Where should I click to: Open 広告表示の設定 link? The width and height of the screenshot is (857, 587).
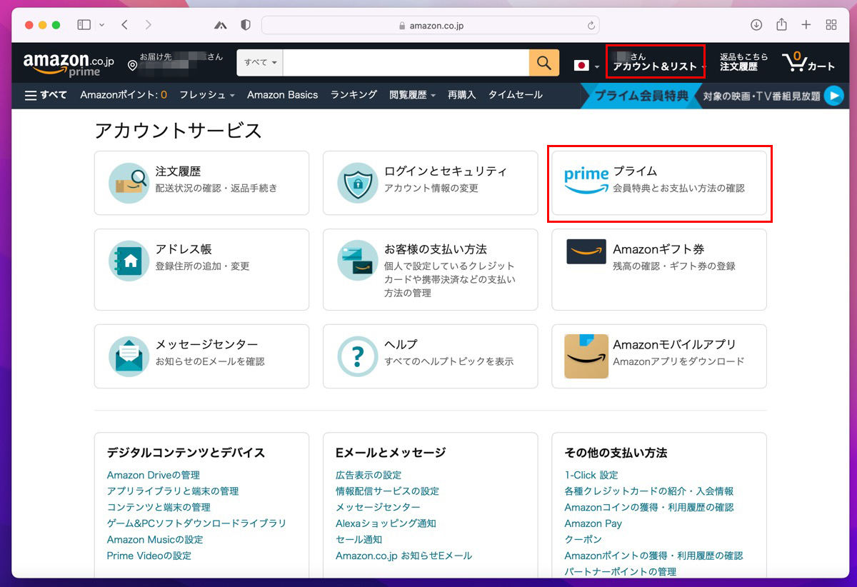click(369, 475)
